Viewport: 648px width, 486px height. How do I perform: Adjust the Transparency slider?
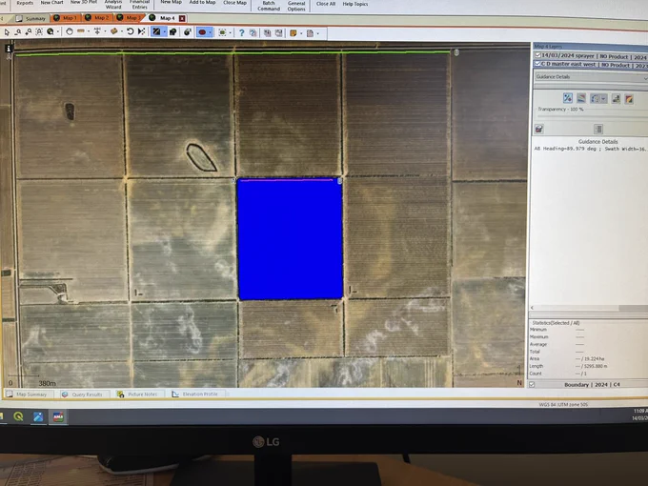coord(593,116)
